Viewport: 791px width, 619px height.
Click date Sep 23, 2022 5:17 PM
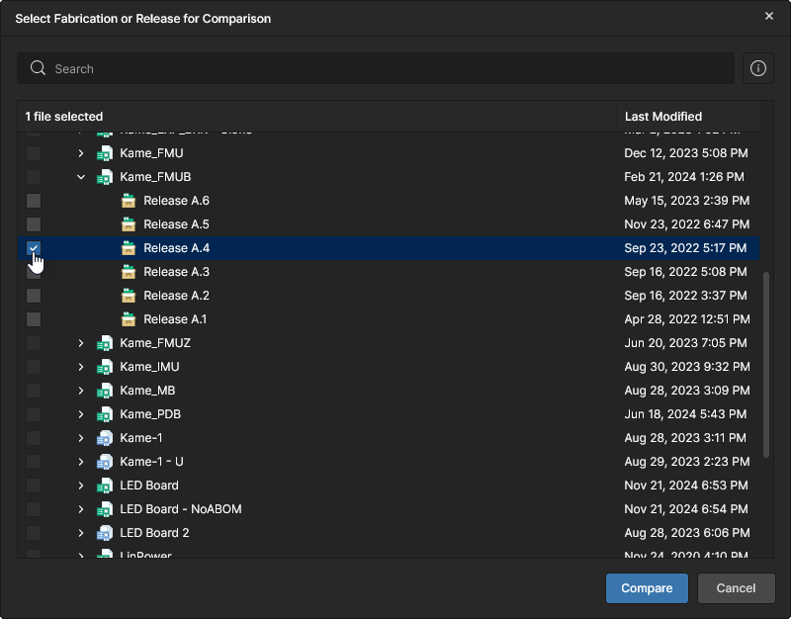685,248
